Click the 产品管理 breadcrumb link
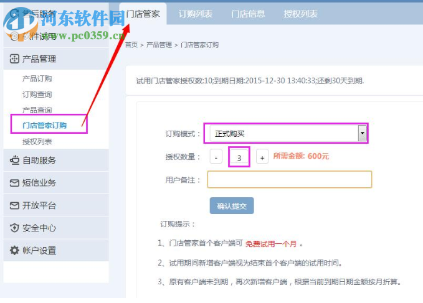 [x=159, y=45]
